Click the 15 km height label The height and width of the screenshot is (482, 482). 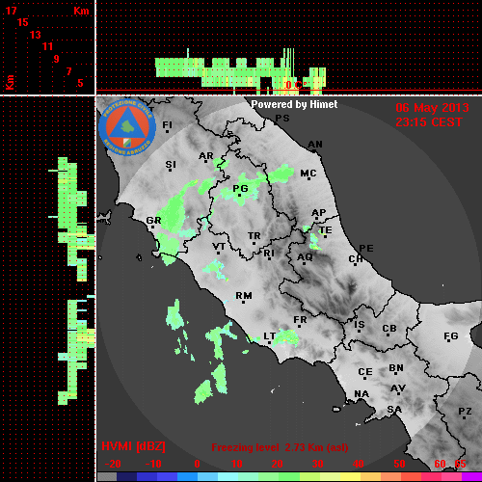click(22, 22)
